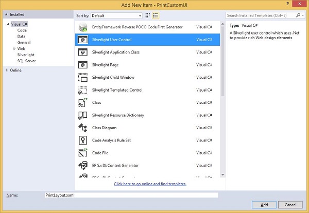Expand the Online section
309x213 pixels.
tap(6, 70)
